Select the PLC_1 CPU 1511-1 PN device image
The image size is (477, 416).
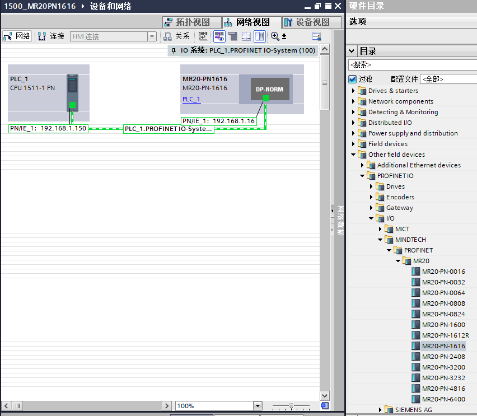pyautogui.click(x=72, y=93)
